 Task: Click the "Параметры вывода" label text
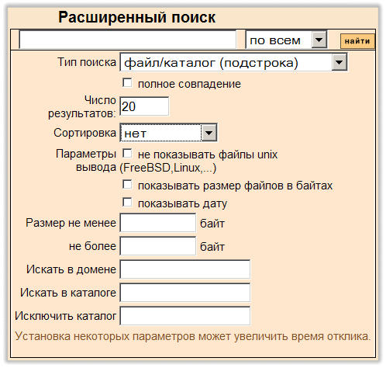tap(86, 161)
